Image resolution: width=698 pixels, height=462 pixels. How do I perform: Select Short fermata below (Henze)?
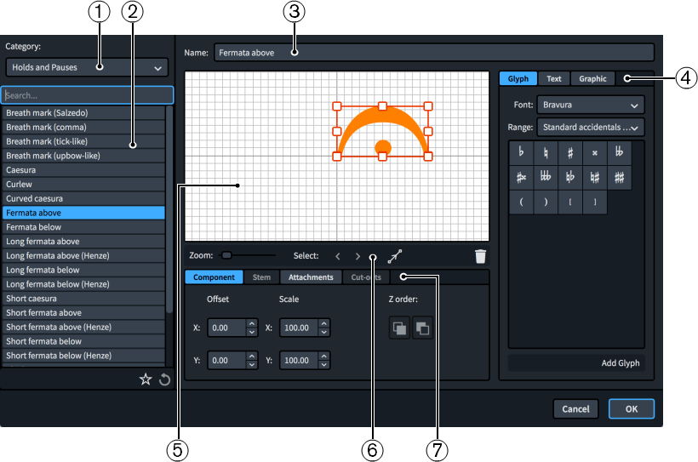pos(83,356)
